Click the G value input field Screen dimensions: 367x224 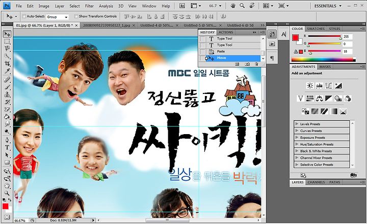pyautogui.click(x=348, y=44)
